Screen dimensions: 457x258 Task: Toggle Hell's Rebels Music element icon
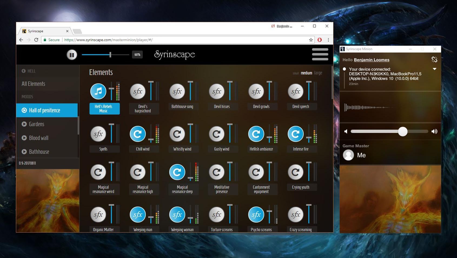pos(98,91)
